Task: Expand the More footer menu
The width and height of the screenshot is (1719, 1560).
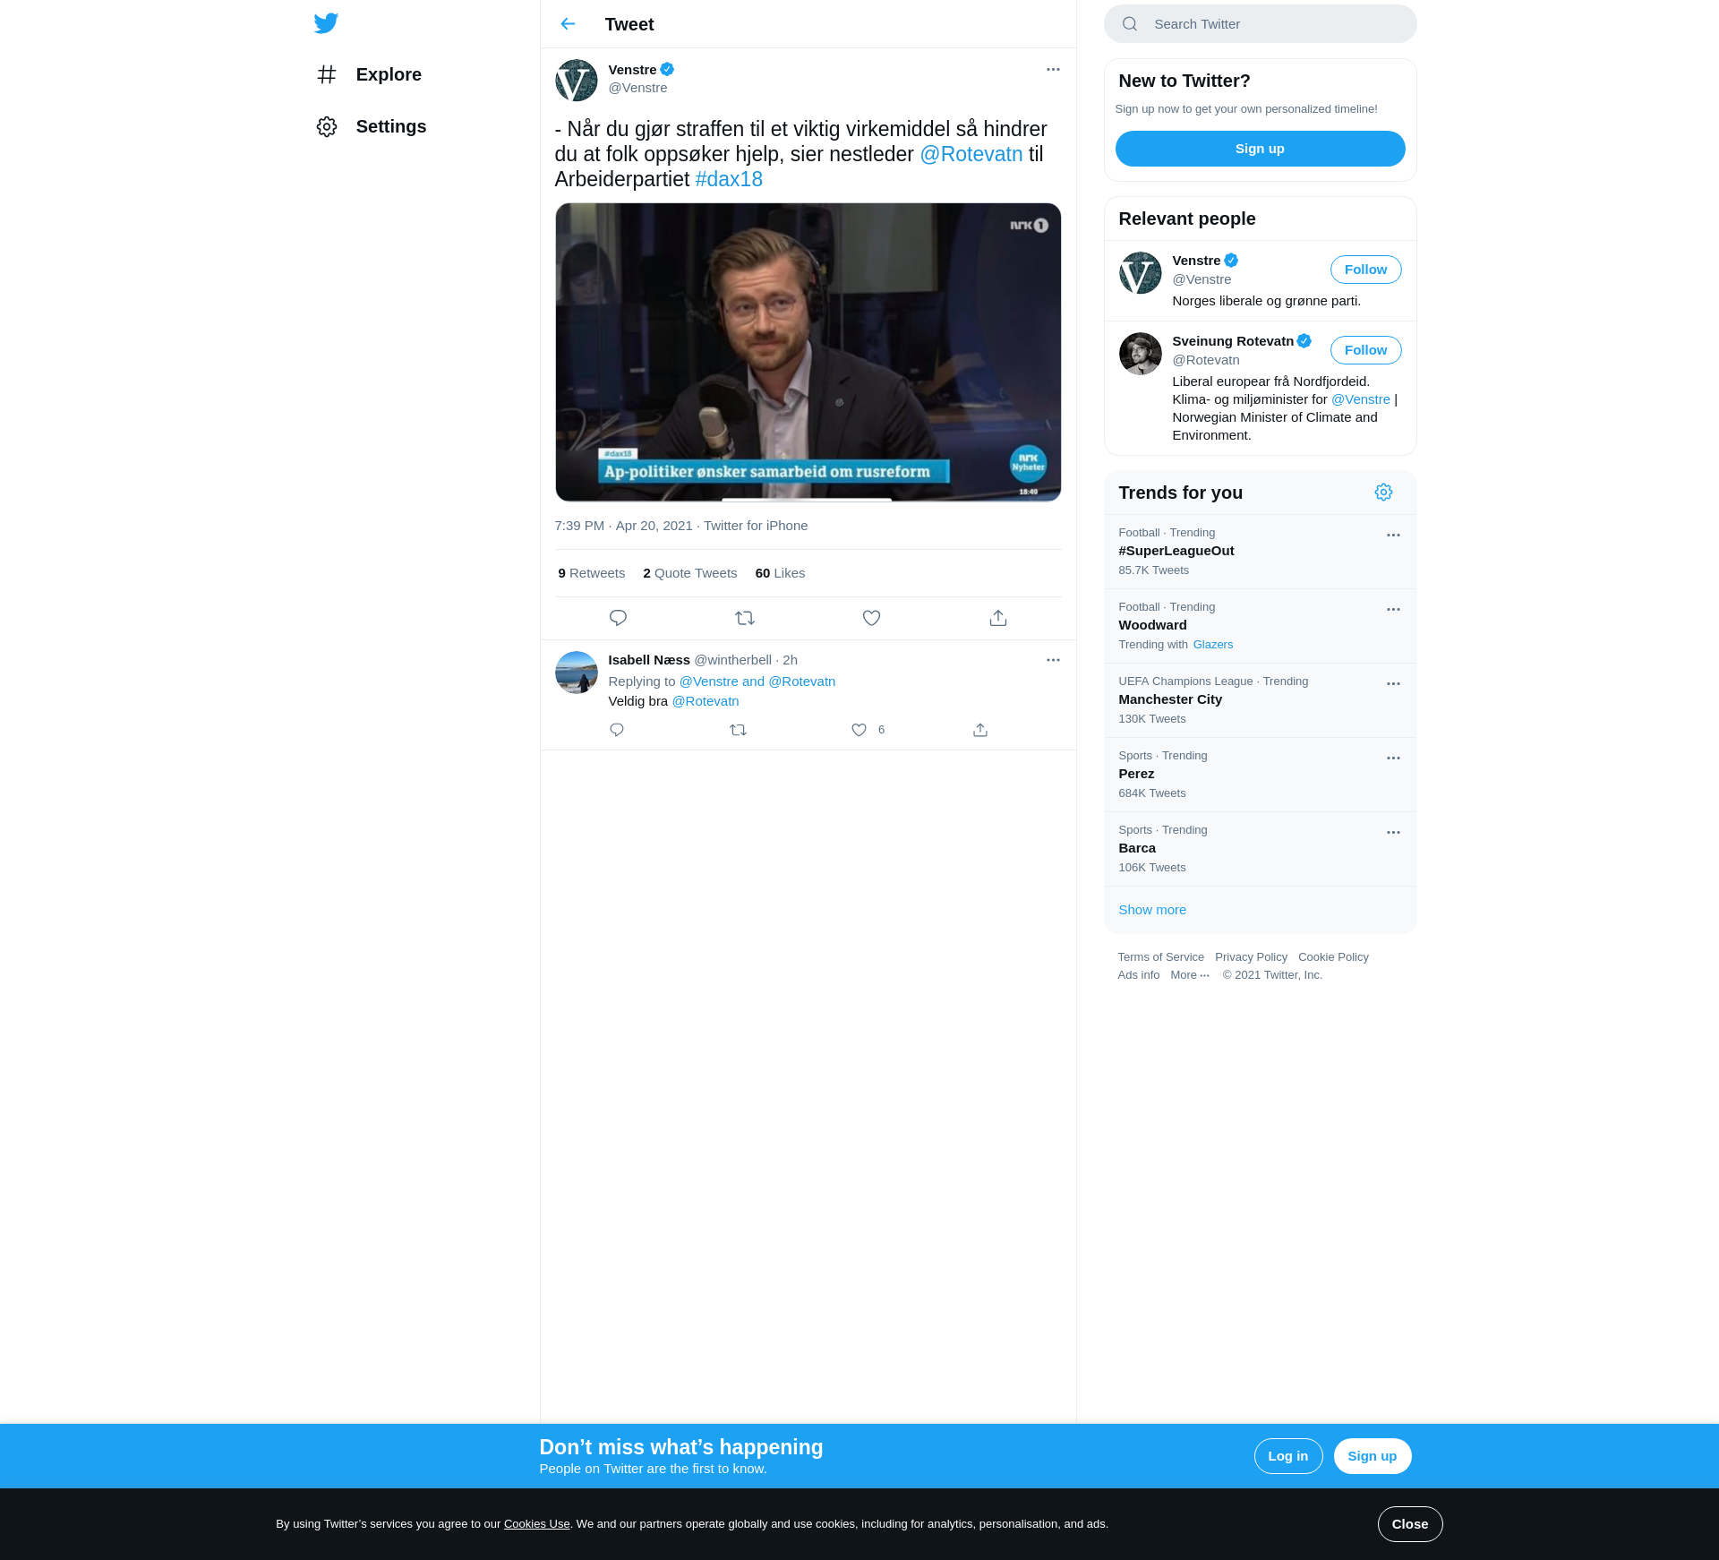Action: tap(1190, 975)
